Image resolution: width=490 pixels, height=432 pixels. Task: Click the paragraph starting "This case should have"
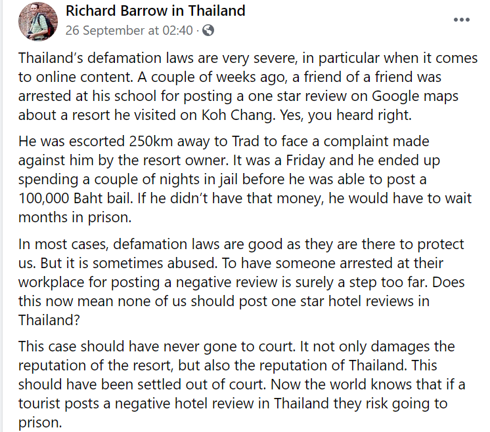tap(242, 384)
